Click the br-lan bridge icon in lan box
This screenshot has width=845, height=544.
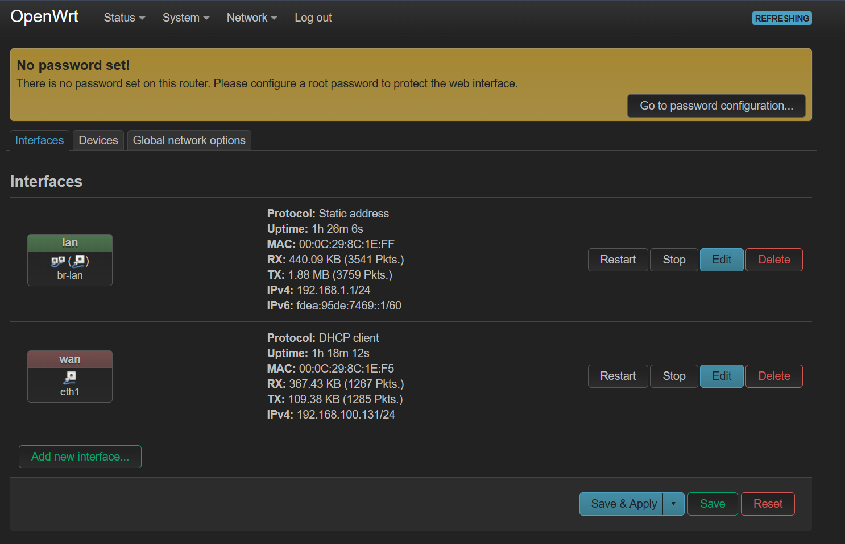click(57, 261)
